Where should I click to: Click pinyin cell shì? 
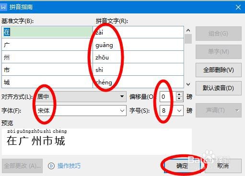(138, 70)
